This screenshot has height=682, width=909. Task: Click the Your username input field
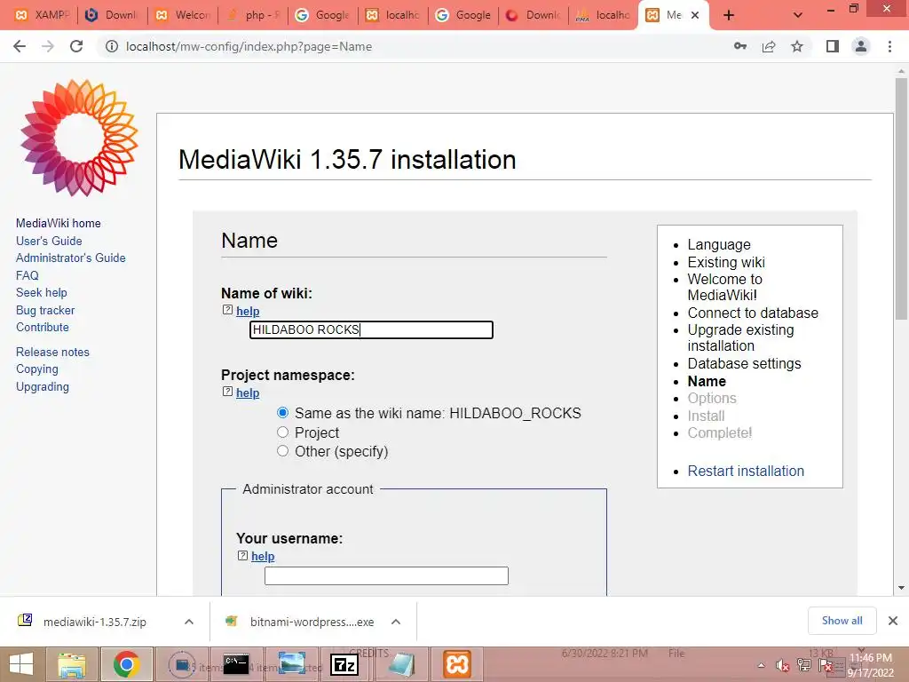tap(386, 575)
